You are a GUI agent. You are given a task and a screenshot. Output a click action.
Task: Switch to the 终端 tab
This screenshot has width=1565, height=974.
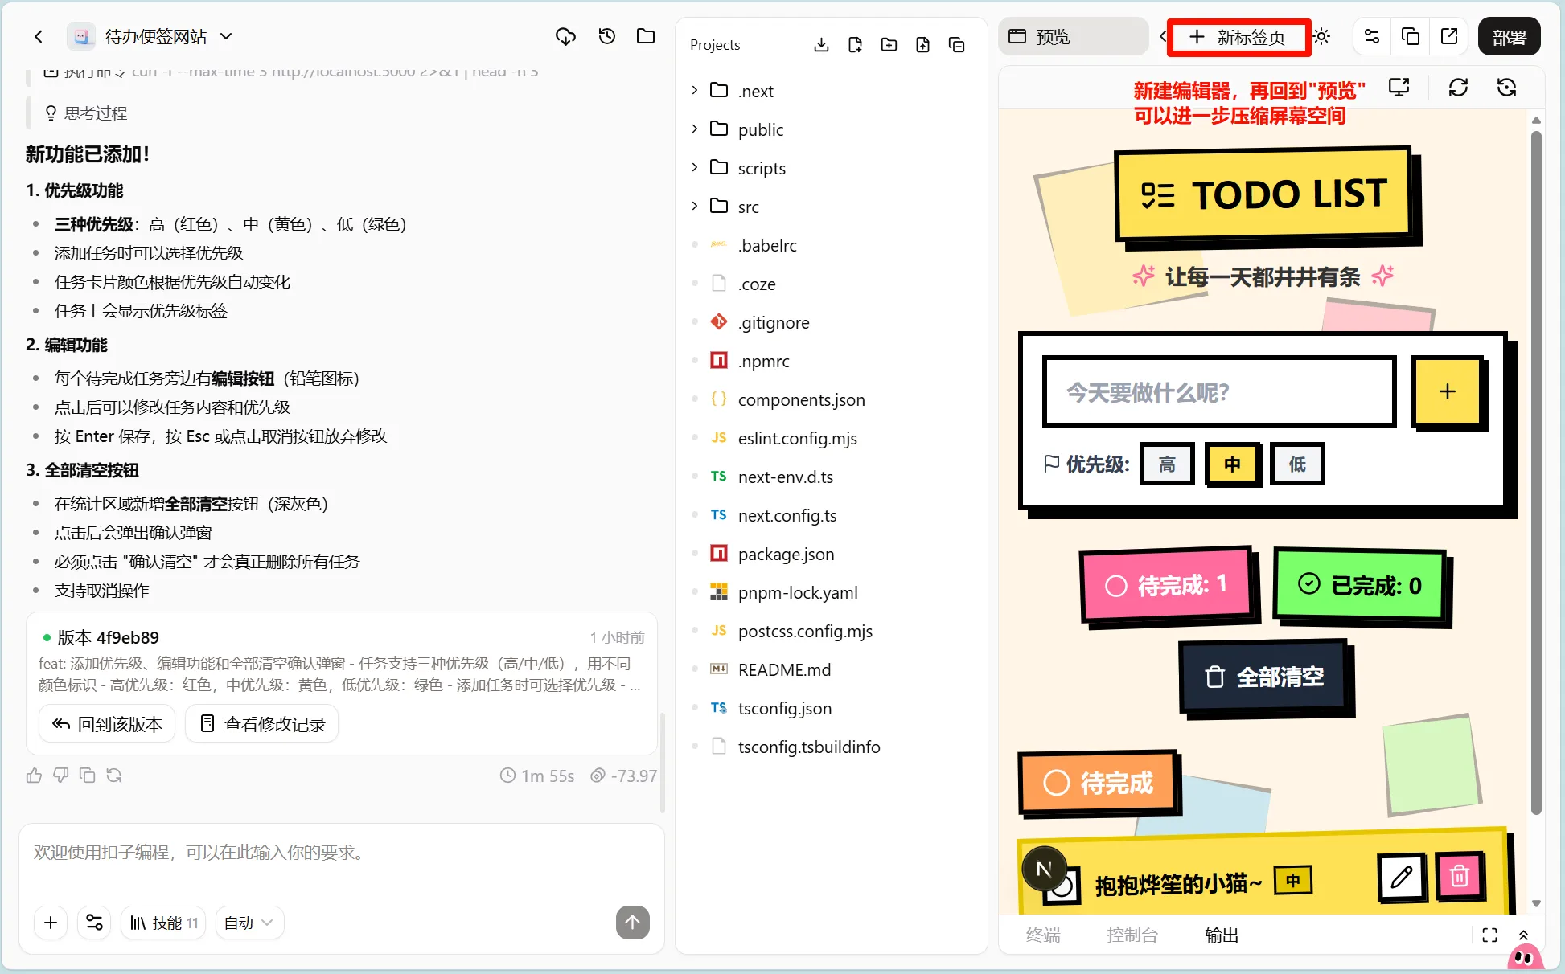[1043, 935]
